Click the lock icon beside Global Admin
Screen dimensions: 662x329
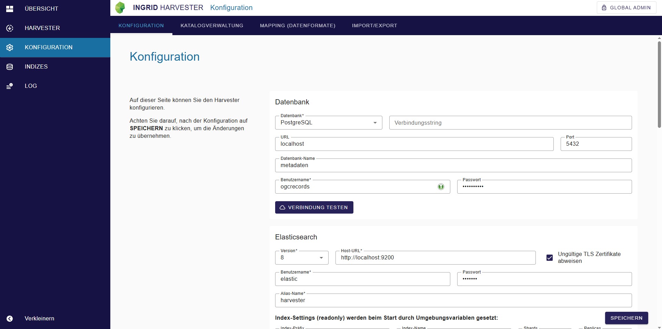click(x=604, y=8)
